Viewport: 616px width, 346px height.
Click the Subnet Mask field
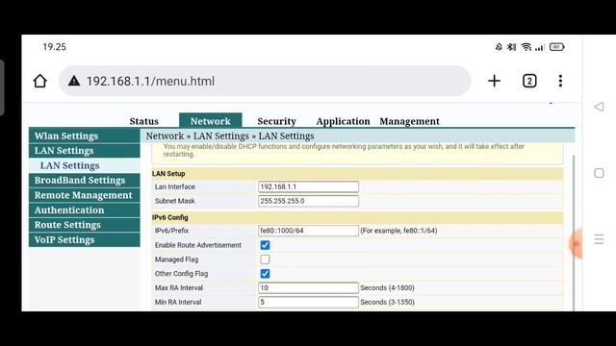tap(308, 201)
